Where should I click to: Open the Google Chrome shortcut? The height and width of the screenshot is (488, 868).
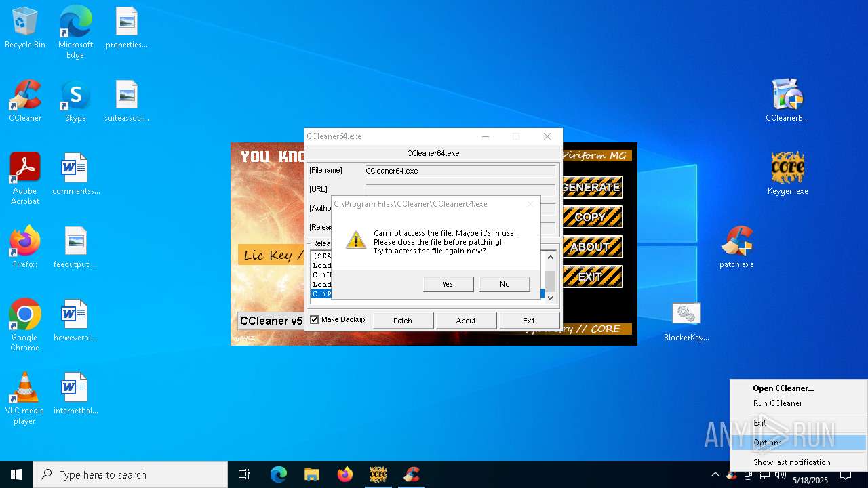(x=25, y=325)
